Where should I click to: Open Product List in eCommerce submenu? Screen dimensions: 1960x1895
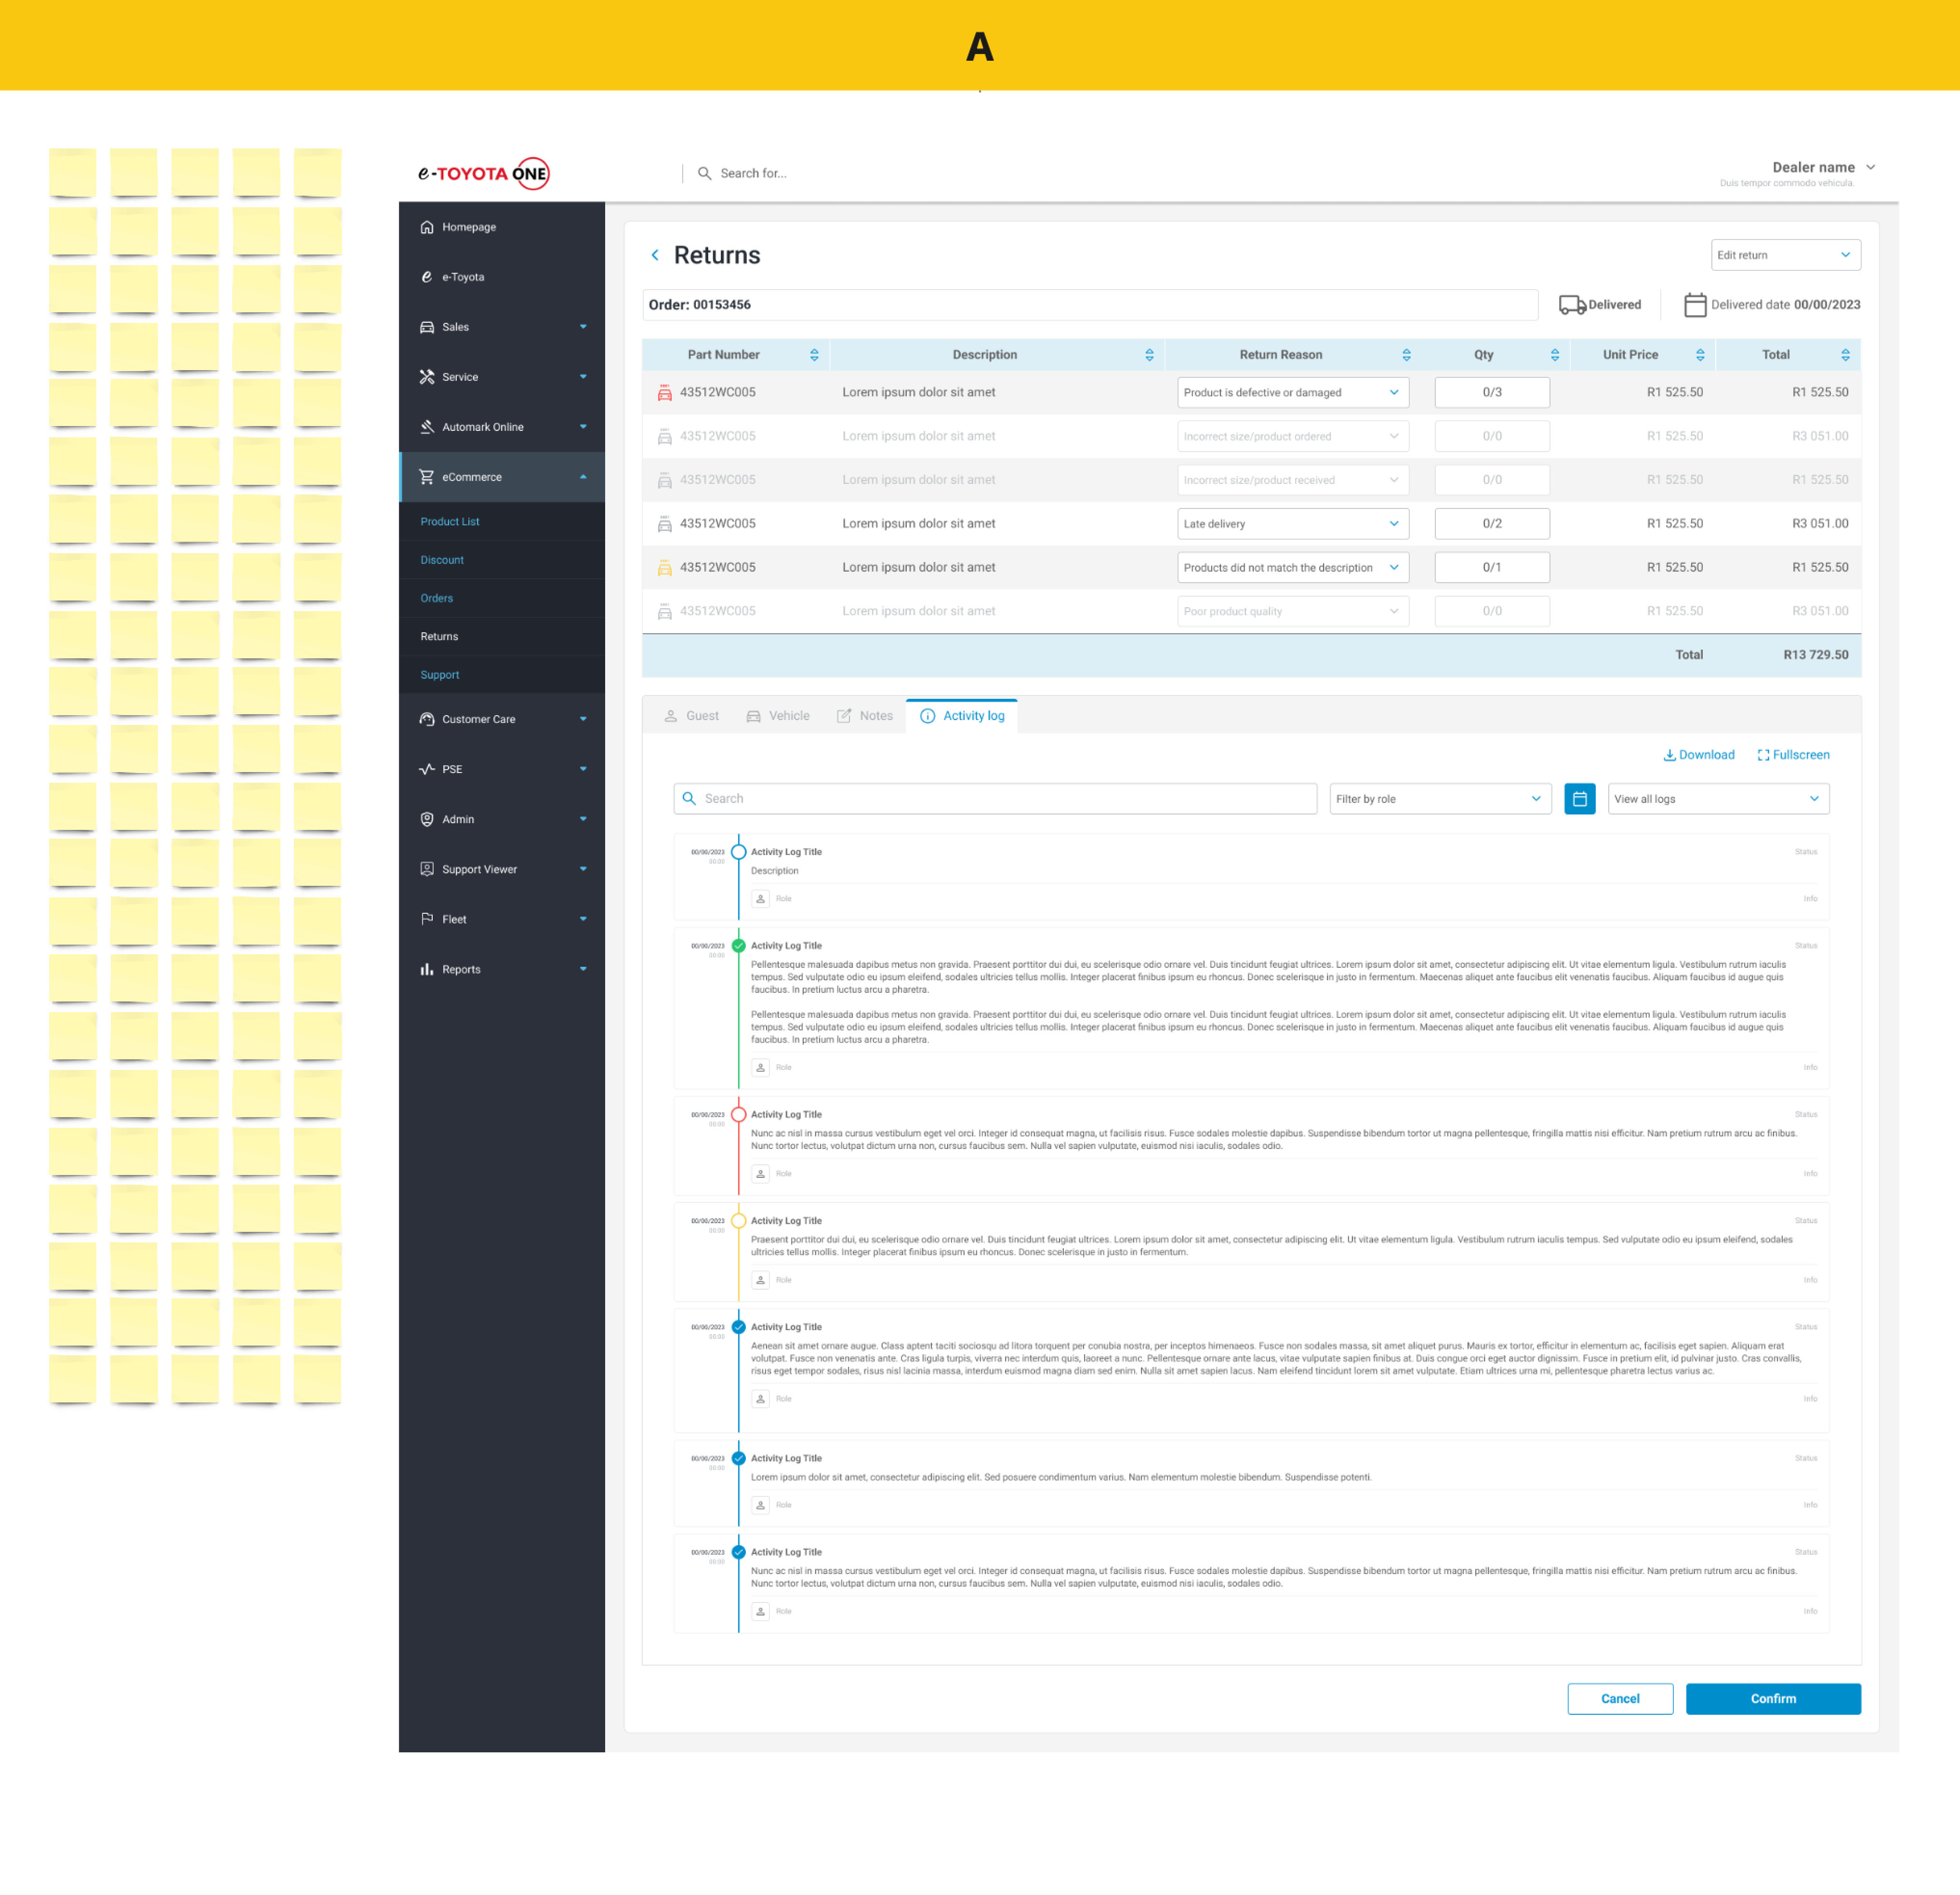coord(450,521)
